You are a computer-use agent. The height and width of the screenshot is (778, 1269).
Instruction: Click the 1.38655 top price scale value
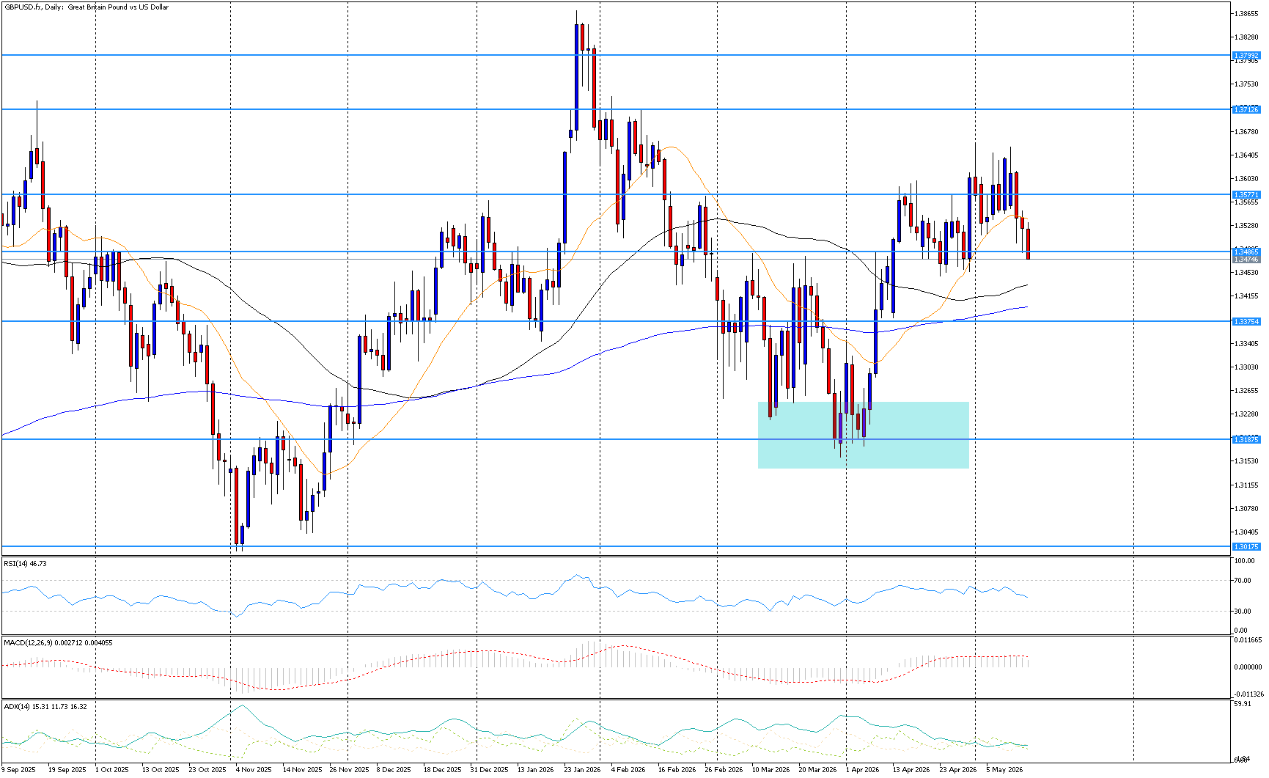coord(1246,14)
